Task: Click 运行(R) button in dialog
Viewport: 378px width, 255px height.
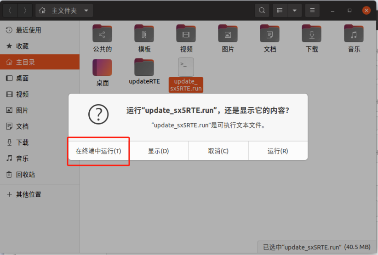Action: point(278,151)
